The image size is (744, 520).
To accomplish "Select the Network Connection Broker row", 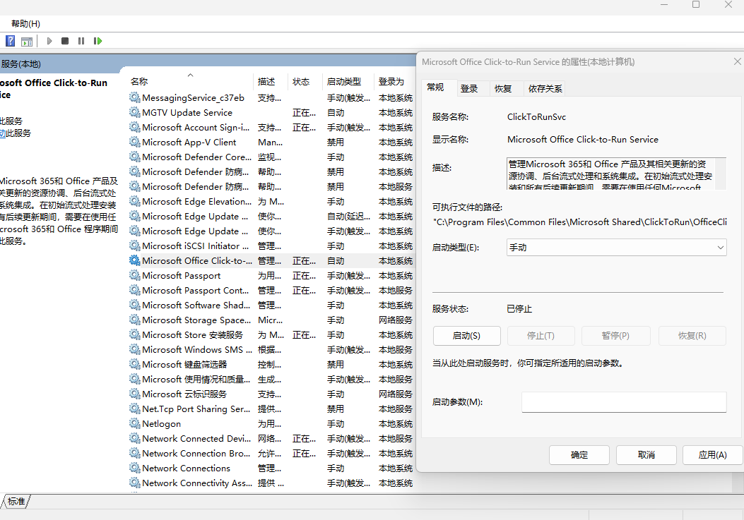I will tap(271, 453).
